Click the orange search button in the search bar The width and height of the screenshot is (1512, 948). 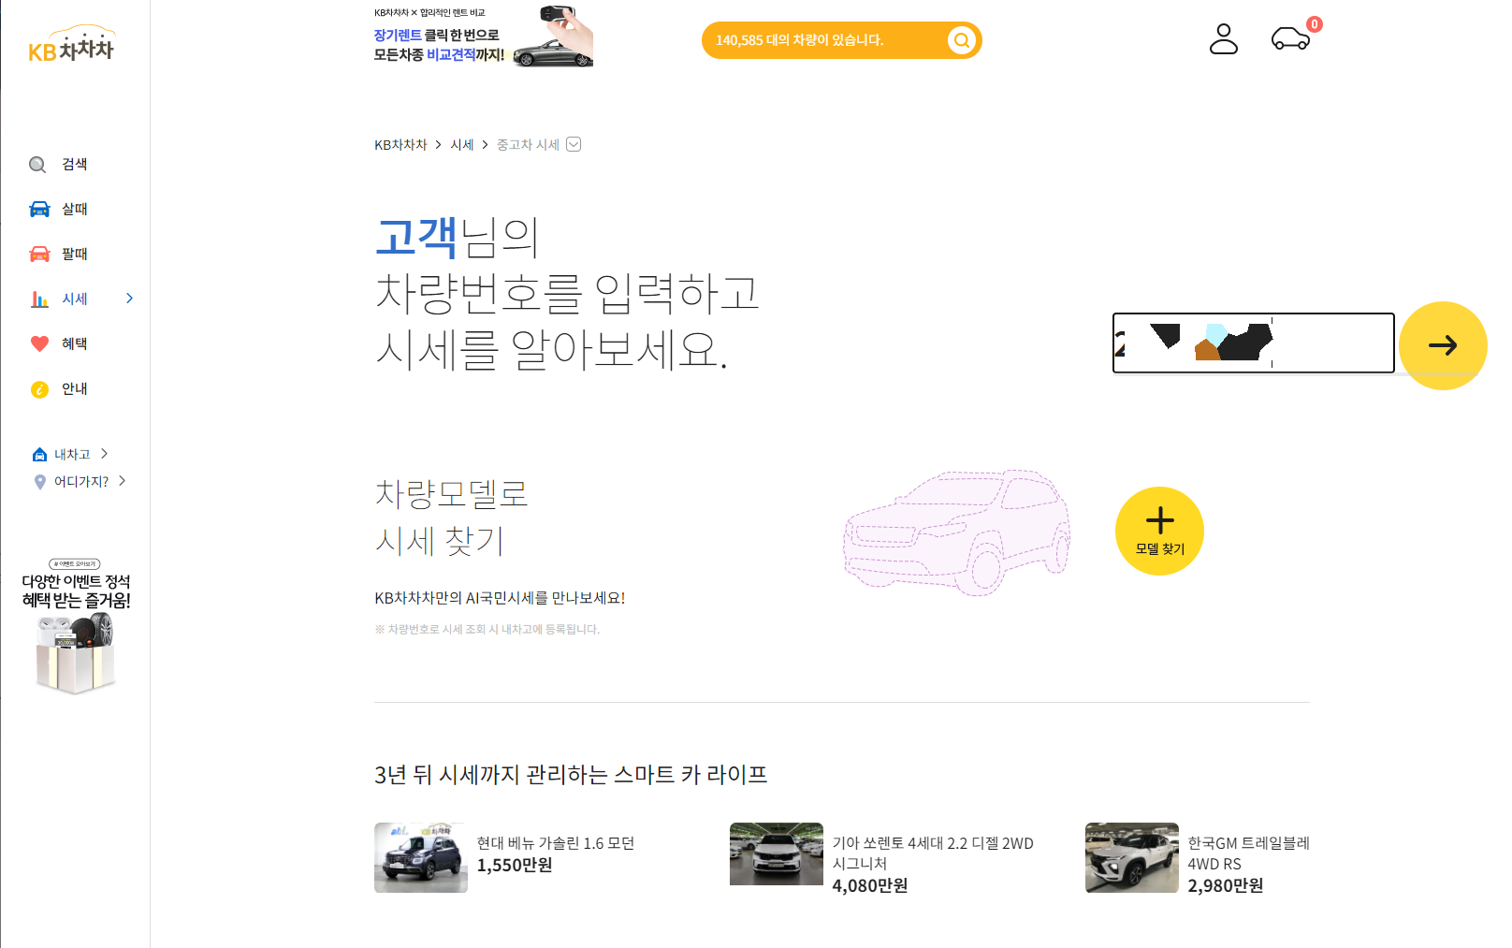pos(961,40)
